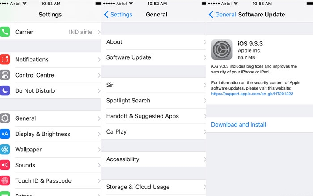Tap the Notifications label

pos(32,59)
